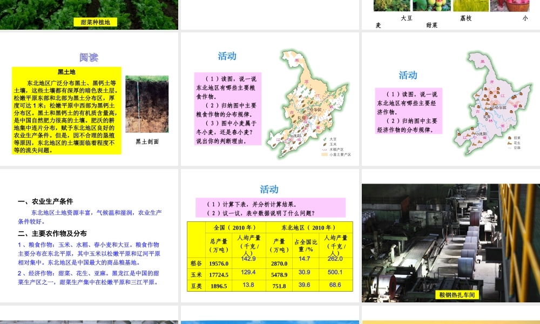The width and height of the screenshot is (540, 324).
Task: Click the 黑土地 heading in yellow box
Action: (x=66, y=72)
